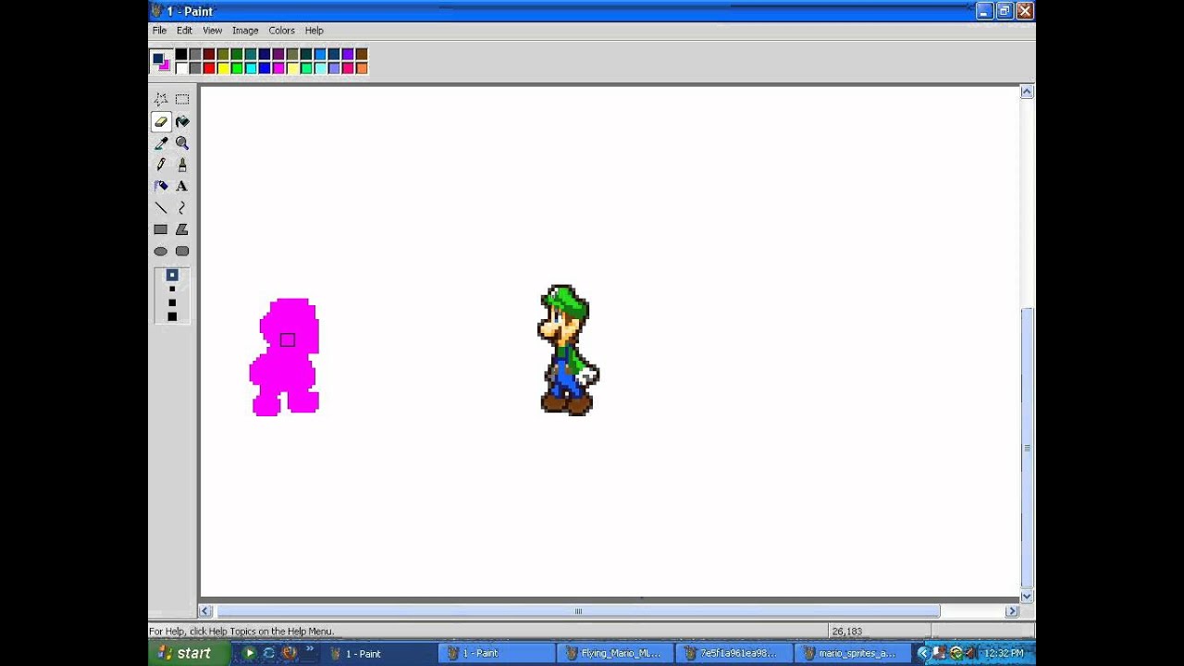Select the rectangular Select tool
The width and height of the screenshot is (1184, 666).
click(182, 99)
